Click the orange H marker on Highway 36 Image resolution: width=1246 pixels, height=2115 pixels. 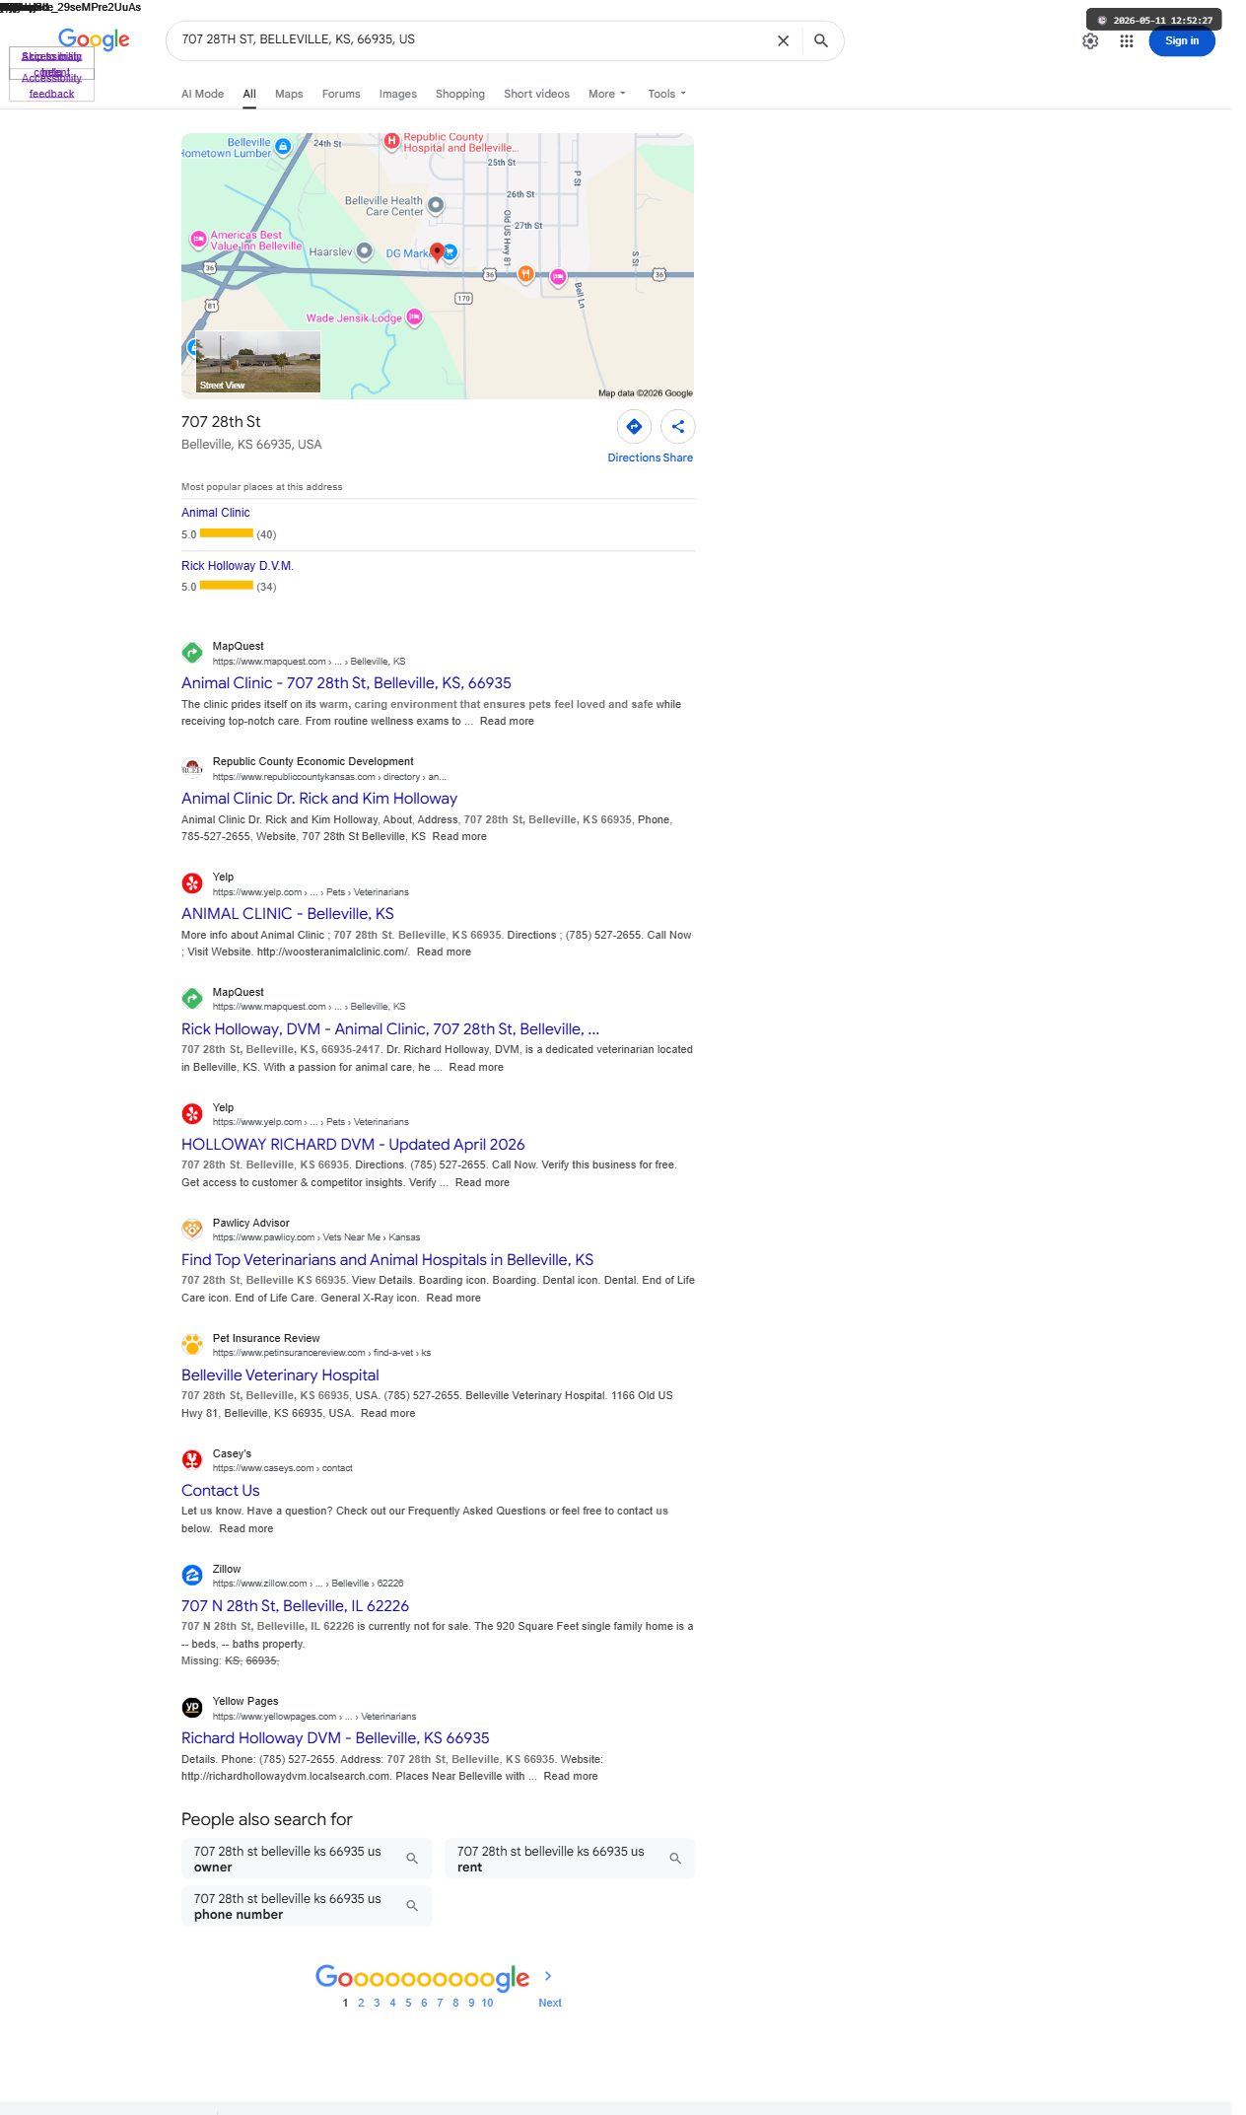(526, 274)
